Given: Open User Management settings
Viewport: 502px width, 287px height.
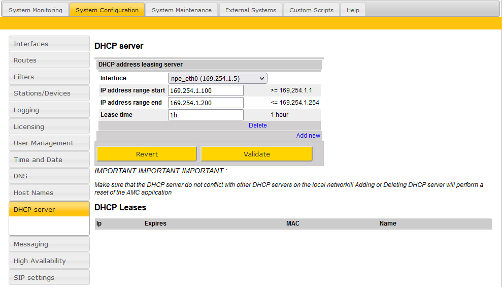Looking at the screenshot, I should 49,143.
